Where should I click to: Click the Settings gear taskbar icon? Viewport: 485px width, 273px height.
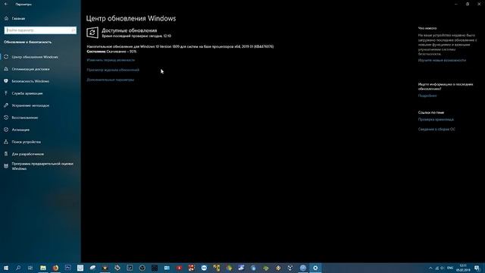(x=315, y=268)
